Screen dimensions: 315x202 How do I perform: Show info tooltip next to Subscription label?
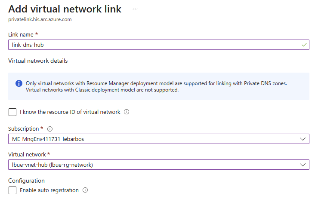point(50,129)
